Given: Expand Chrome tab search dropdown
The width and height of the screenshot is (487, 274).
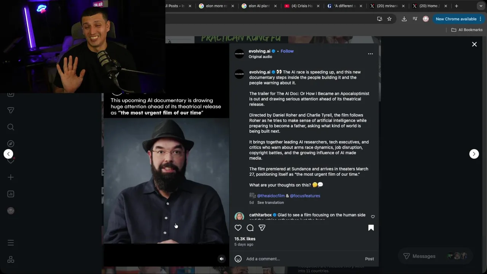Looking at the screenshot, I should 481,6.
